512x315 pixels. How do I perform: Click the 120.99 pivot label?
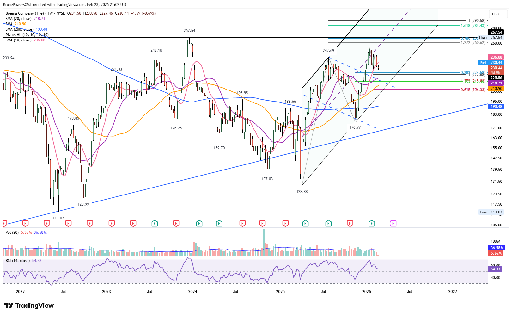(x=83, y=204)
